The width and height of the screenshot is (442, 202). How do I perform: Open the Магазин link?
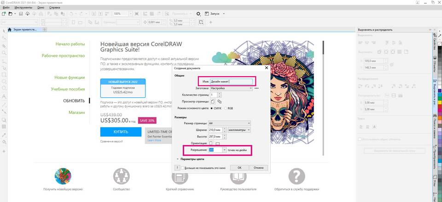[77, 112]
